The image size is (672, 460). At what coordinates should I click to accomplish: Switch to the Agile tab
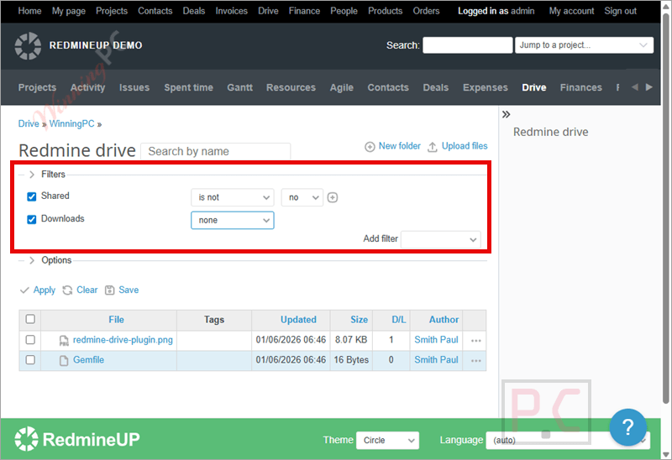coord(342,87)
